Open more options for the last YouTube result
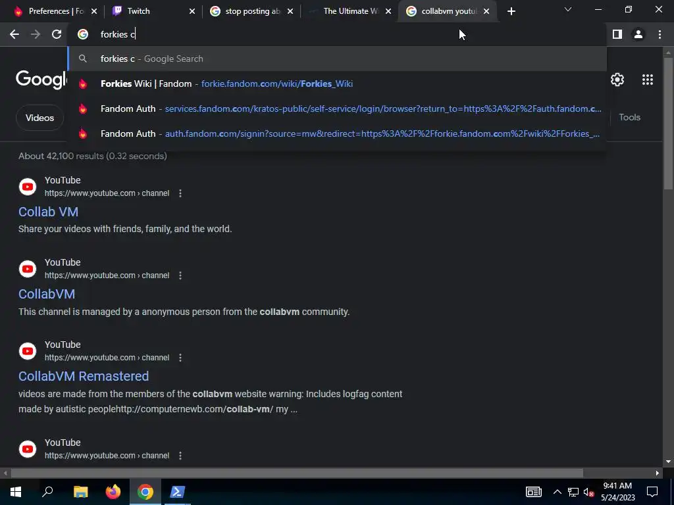The image size is (674, 505). point(180,456)
